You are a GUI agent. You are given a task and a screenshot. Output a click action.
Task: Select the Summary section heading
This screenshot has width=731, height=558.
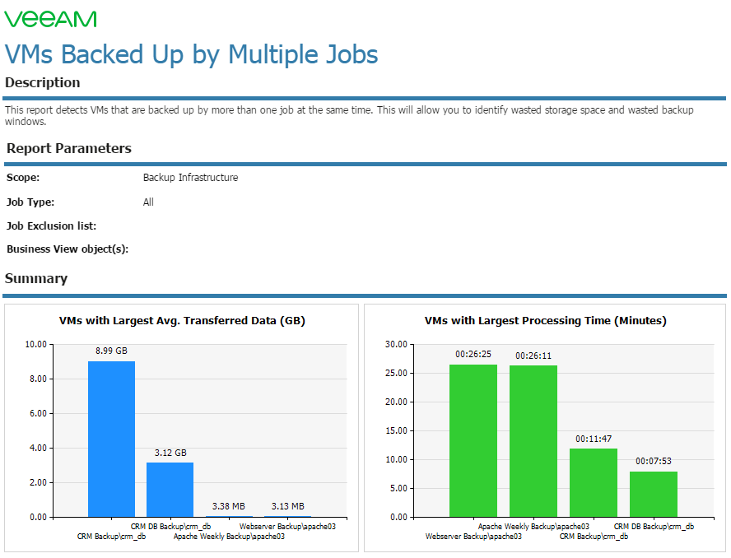pyautogui.click(x=36, y=279)
